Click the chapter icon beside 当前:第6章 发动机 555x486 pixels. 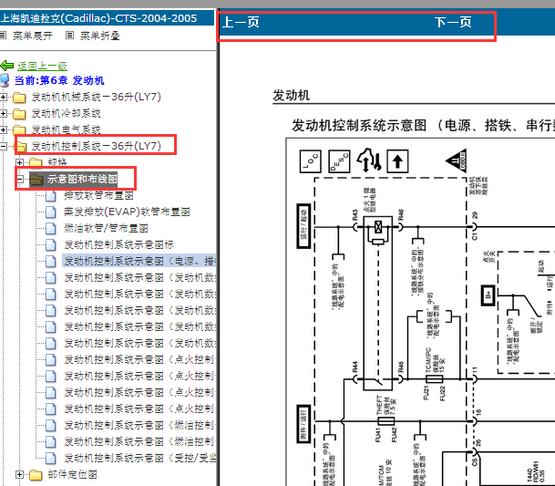click(5, 81)
